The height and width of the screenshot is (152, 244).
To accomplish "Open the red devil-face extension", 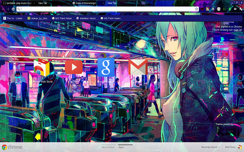I will pyautogui.click(x=202, y=9).
